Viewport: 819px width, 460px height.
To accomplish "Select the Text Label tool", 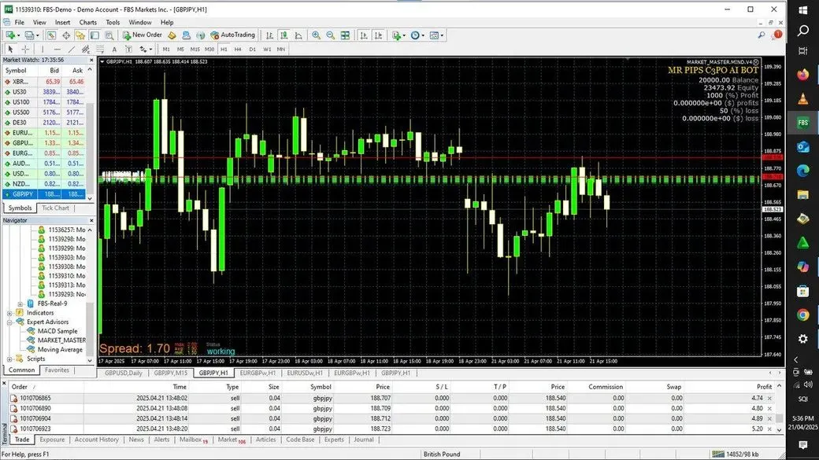I will [x=128, y=49].
